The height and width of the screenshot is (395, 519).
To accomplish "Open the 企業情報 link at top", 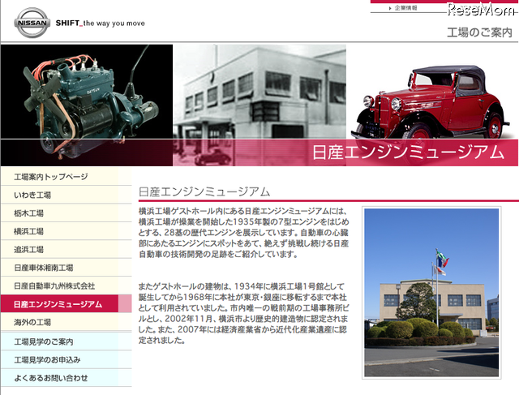I will pos(405,8).
